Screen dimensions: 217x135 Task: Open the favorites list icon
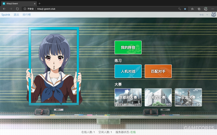193,9
